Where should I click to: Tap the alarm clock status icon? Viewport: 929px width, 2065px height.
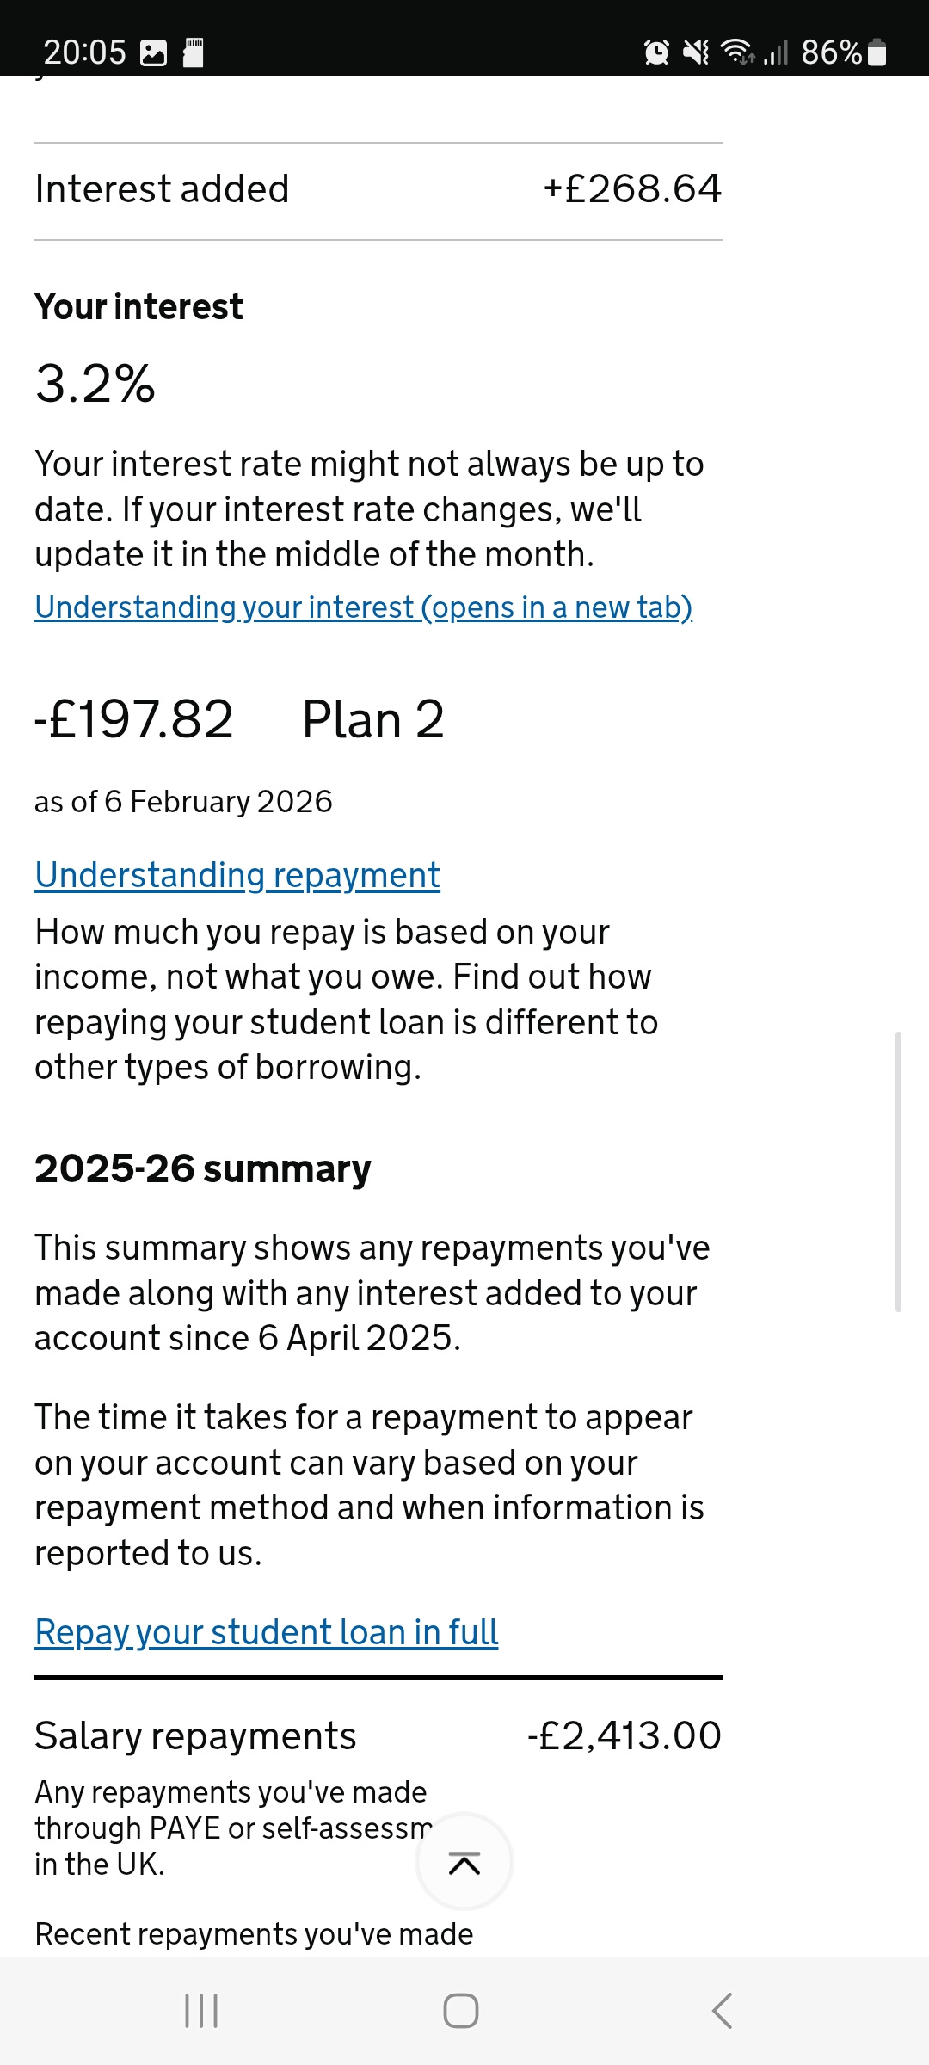656,52
